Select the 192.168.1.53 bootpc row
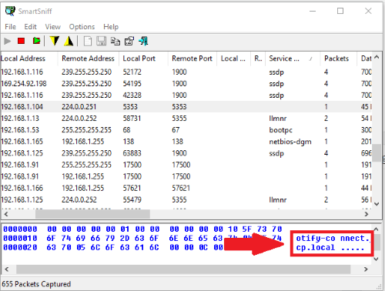 tap(186, 130)
